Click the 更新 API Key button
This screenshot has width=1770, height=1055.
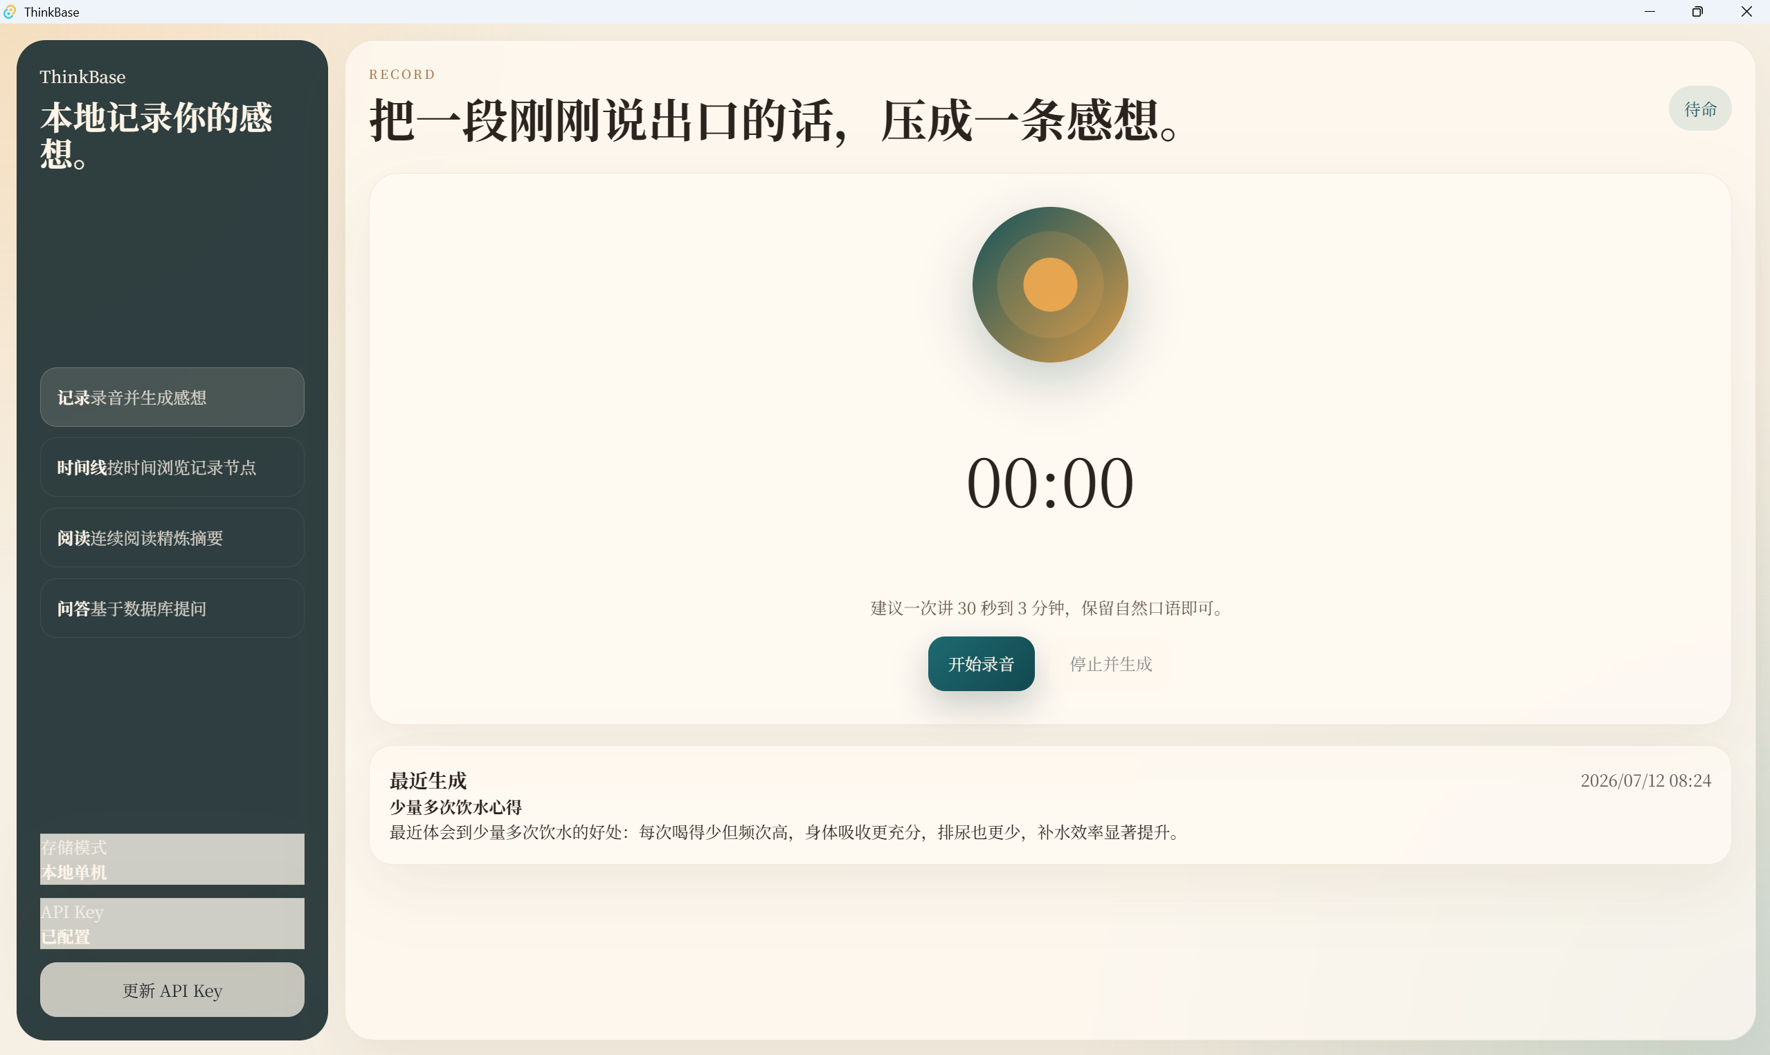click(172, 989)
